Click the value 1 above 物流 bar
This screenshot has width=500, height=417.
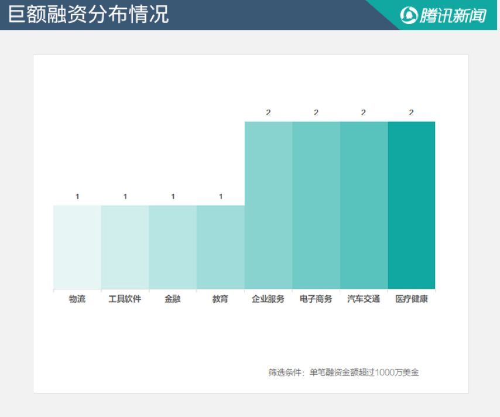pyautogui.click(x=77, y=197)
